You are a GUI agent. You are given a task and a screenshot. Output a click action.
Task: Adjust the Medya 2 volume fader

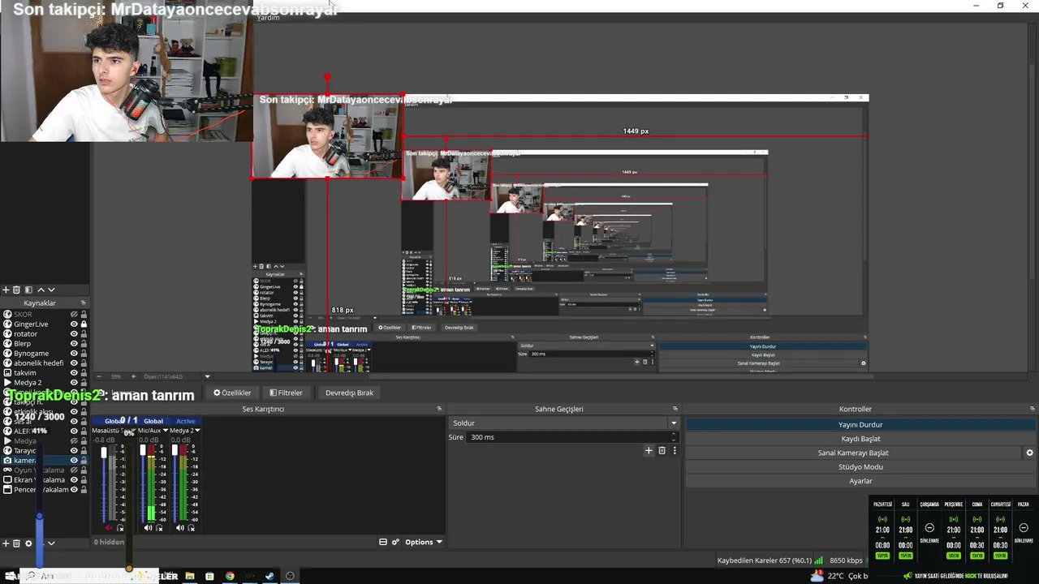click(174, 450)
